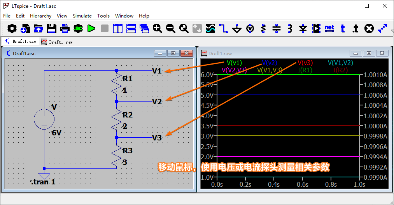Open the File menu
This screenshot has height=205, width=394.
7,16
